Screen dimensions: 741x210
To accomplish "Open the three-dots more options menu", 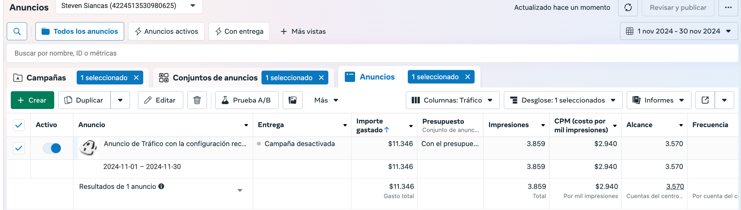I will pos(728,7).
